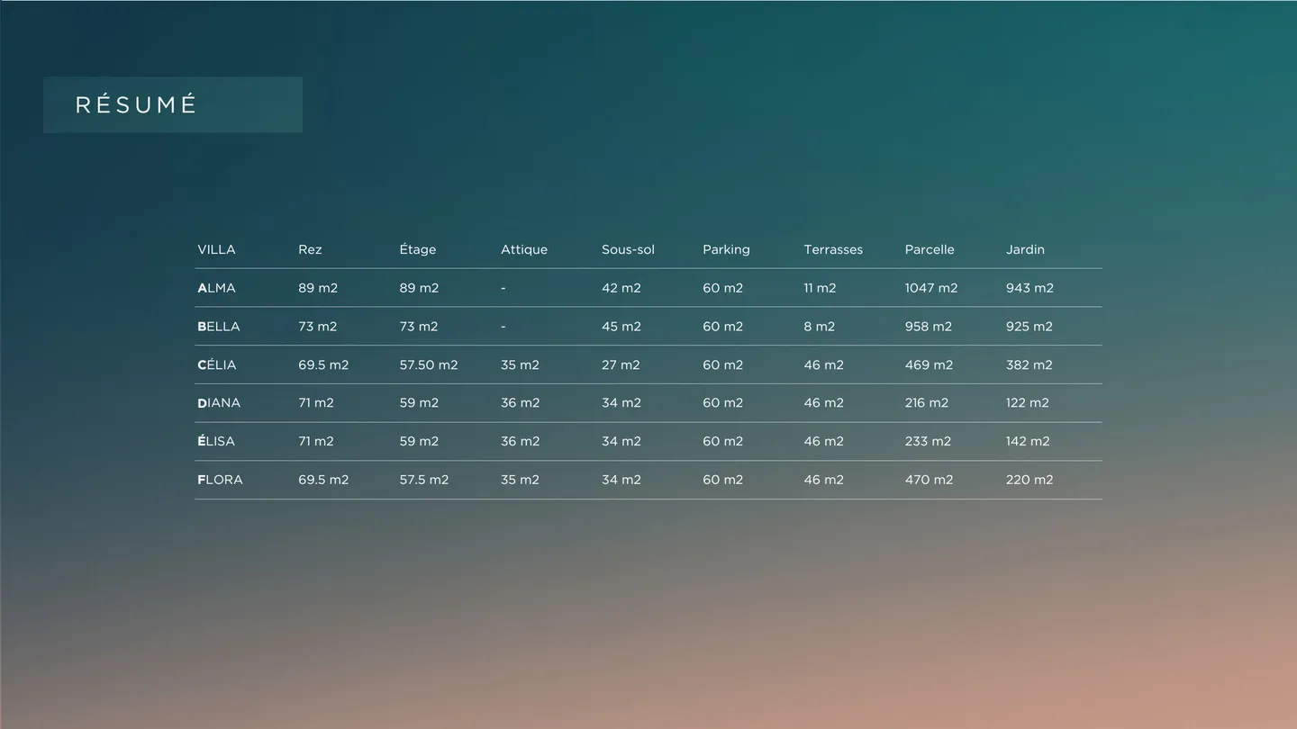Select the CÉLIA villa row label
This screenshot has width=1297, height=729.
pyautogui.click(x=217, y=365)
